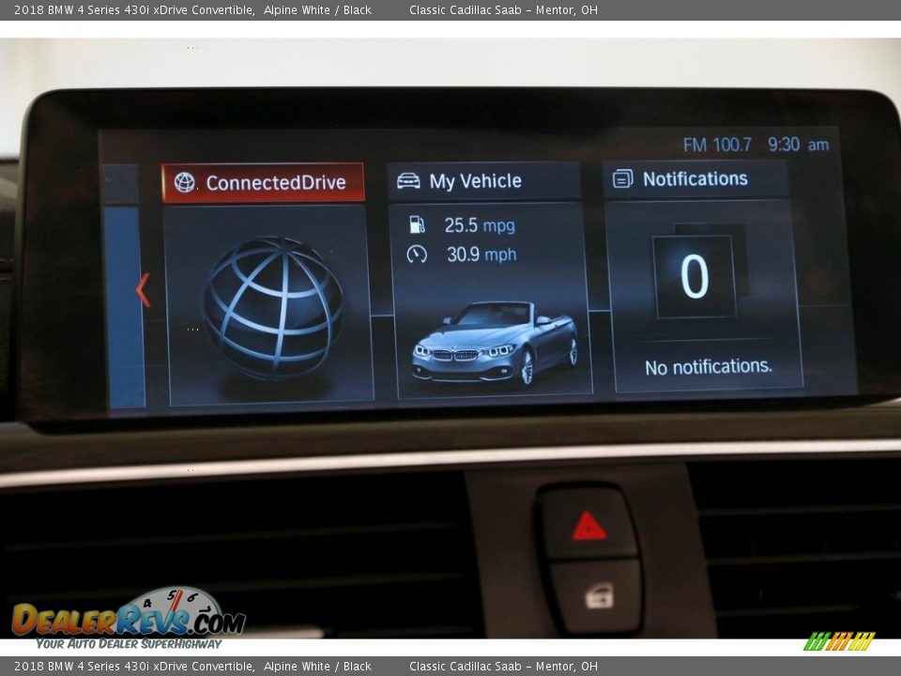Click the red left arrow chevron
The image size is (901, 676).
pyautogui.click(x=144, y=289)
